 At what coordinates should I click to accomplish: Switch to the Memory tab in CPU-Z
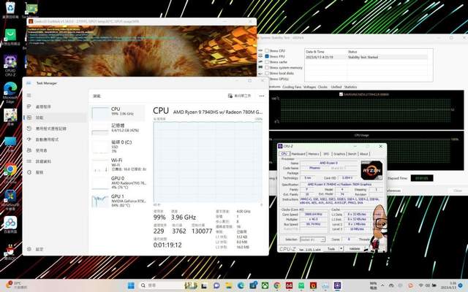pos(313,154)
